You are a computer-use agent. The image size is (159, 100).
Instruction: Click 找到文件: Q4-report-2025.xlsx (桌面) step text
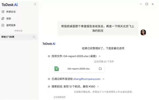pos(74,56)
